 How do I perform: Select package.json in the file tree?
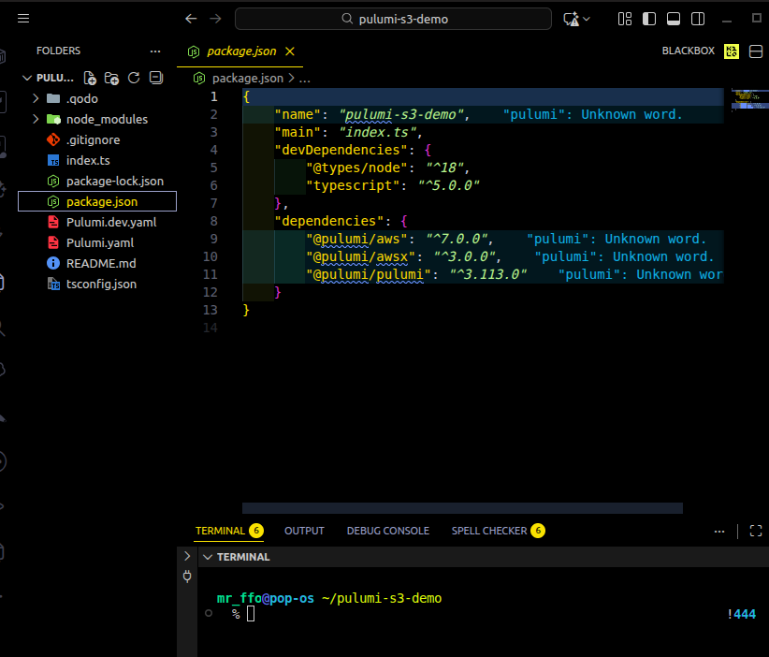click(x=97, y=201)
